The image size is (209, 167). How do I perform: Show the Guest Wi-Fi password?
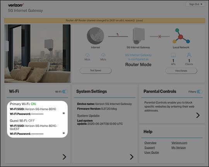click(64, 133)
